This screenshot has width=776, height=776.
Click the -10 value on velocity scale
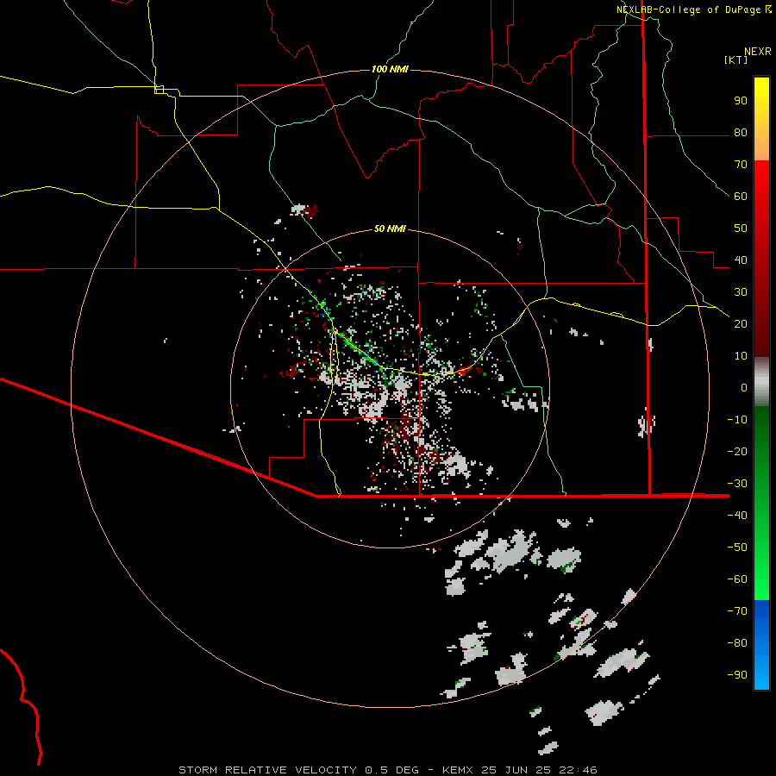737,420
